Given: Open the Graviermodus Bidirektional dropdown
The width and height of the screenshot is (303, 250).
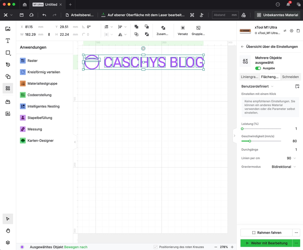Looking at the screenshot, I should tap(284, 167).
